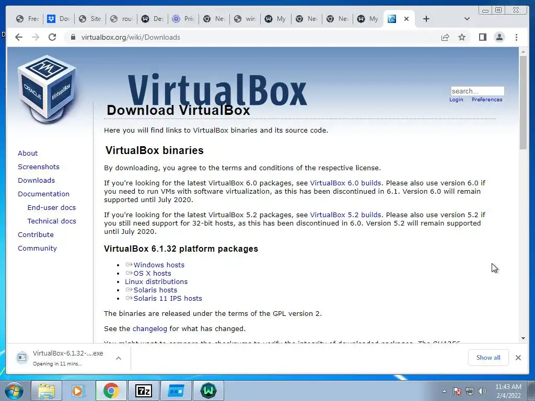Reload the VirtualBox downloads page
This screenshot has height=401, width=535.
click(52, 37)
